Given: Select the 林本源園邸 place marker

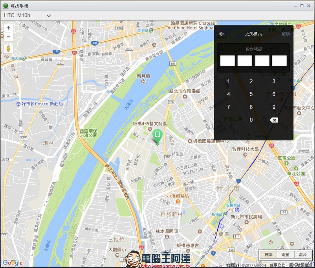Looking at the screenshot, I should [x=167, y=237].
